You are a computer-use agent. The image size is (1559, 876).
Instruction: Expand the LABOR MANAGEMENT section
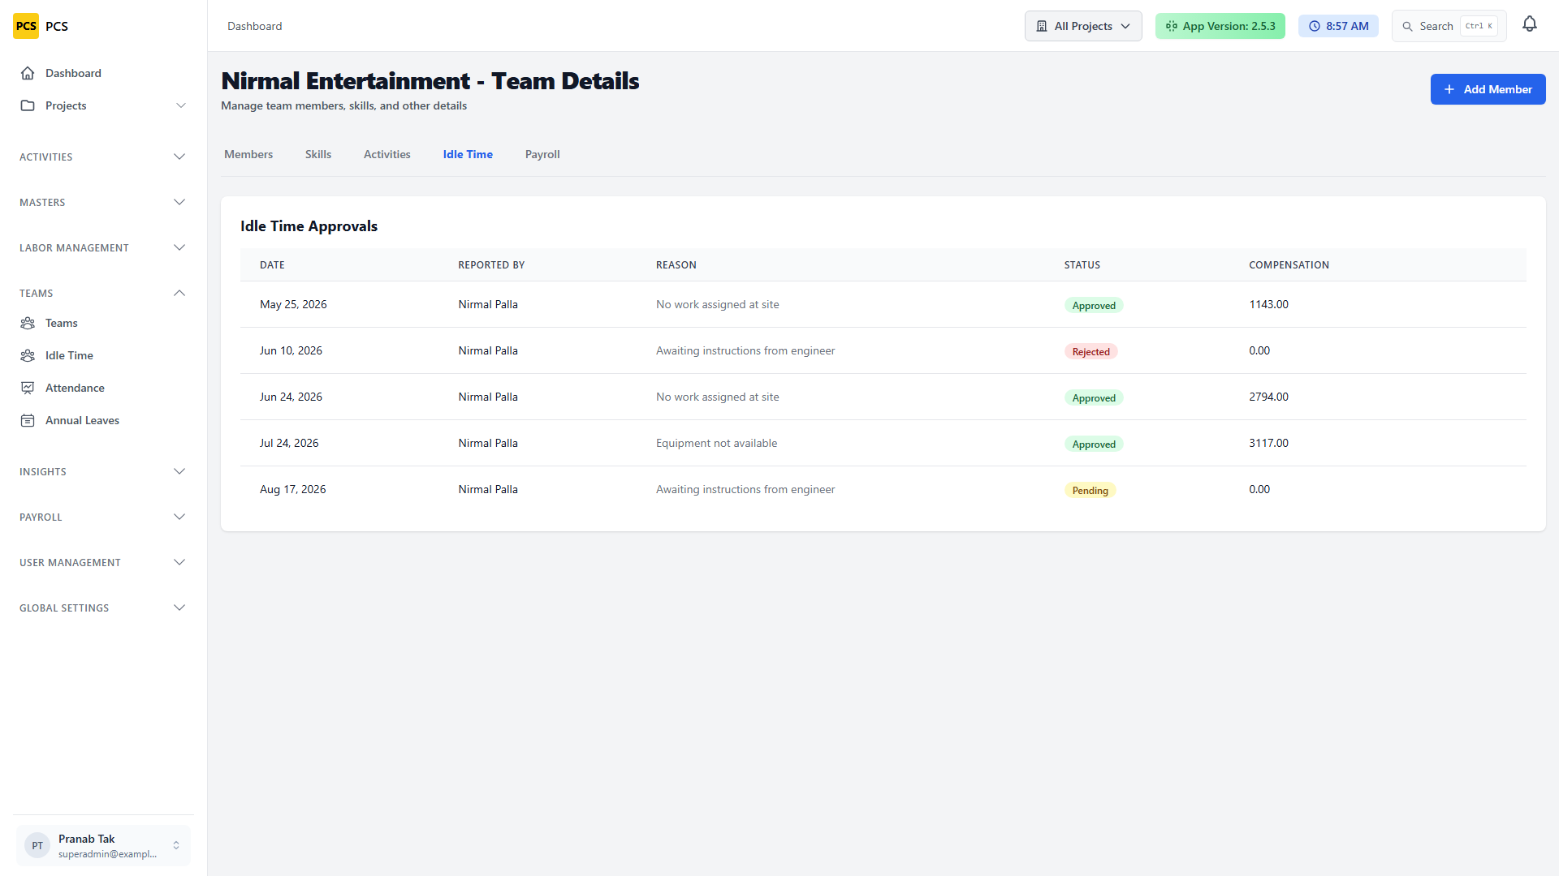tap(103, 247)
